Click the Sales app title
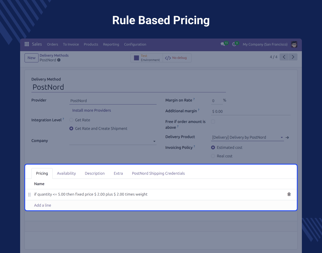 [x=37, y=44]
